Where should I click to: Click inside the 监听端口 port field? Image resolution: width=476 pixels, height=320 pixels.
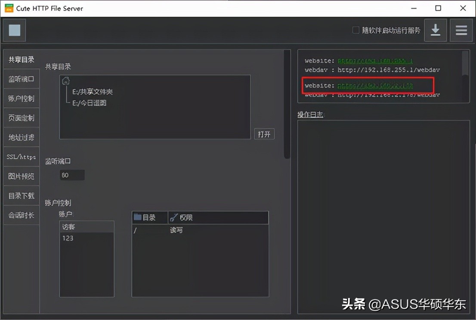(x=71, y=175)
